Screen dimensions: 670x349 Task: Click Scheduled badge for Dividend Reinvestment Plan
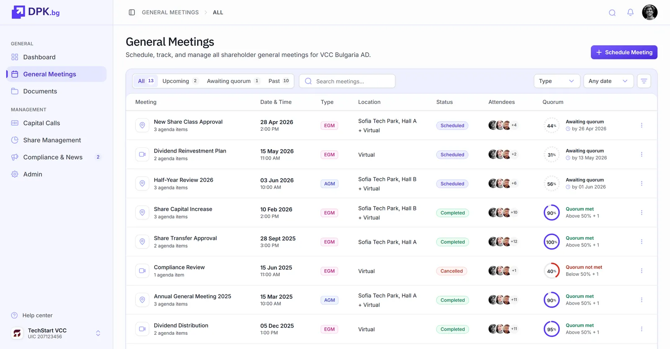click(452, 155)
